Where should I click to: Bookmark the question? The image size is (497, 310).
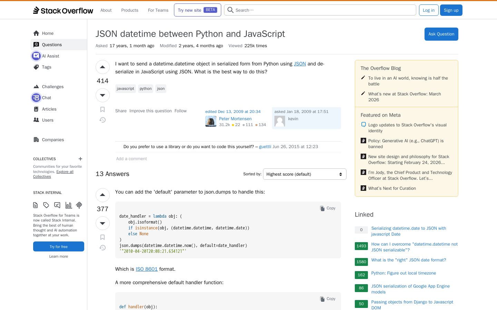point(103,110)
